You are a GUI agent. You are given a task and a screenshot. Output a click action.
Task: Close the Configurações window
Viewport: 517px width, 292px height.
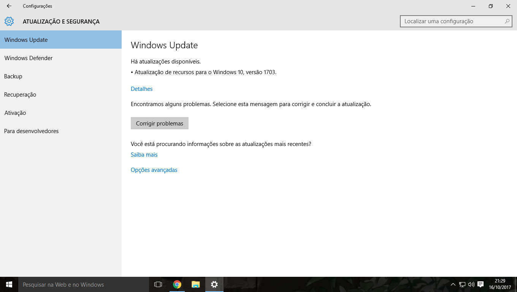tap(508, 6)
